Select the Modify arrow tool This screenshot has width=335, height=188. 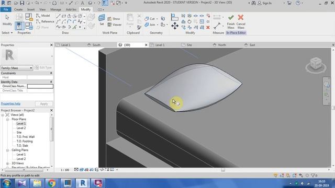point(7,20)
